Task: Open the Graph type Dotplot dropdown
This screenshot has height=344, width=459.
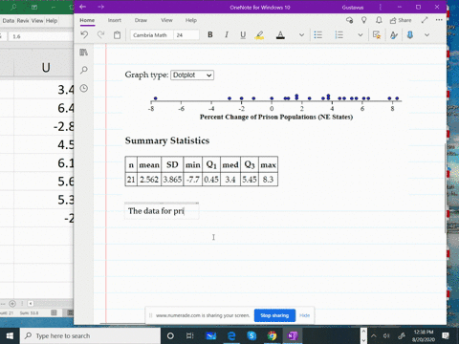Action: [192, 75]
